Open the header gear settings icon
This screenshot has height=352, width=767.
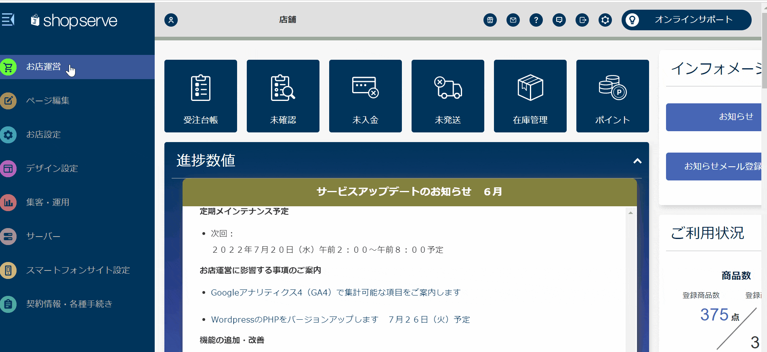[x=605, y=20]
